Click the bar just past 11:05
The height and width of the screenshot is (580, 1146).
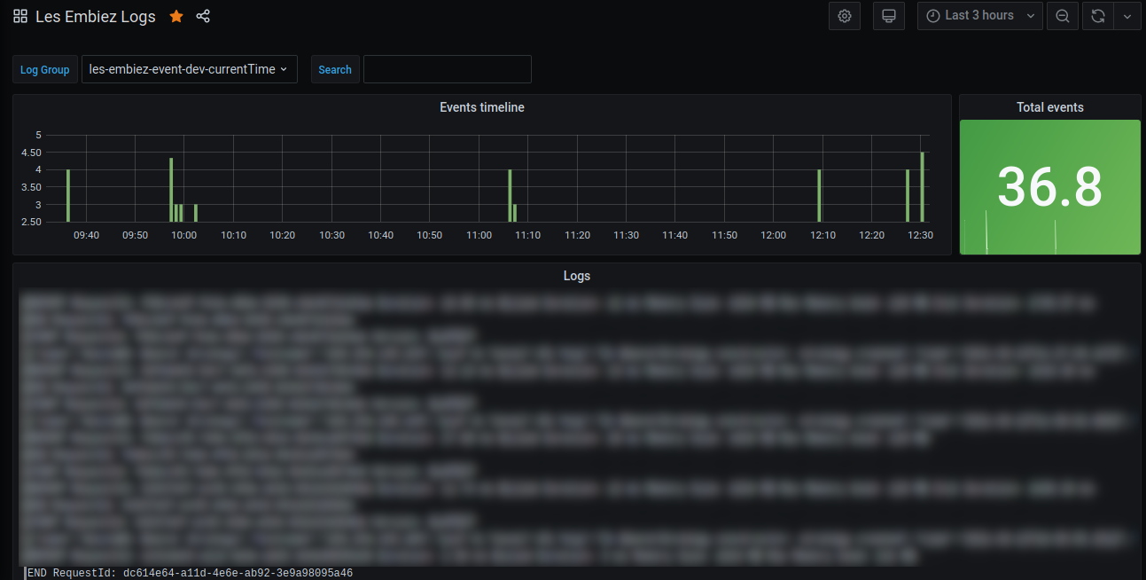510,196
